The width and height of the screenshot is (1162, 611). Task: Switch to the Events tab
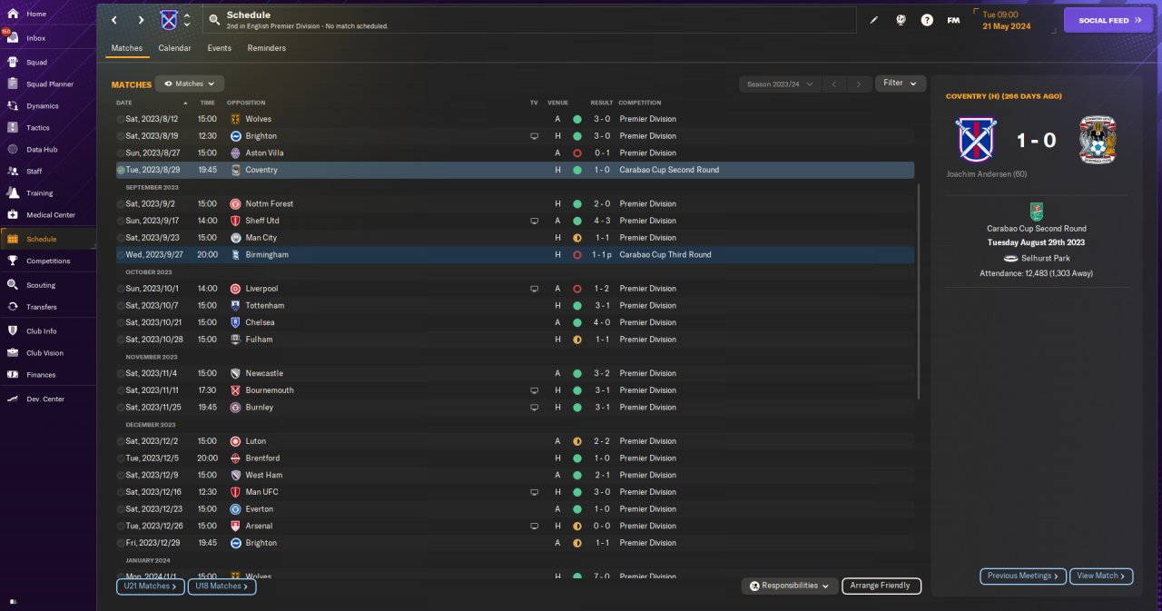click(219, 48)
